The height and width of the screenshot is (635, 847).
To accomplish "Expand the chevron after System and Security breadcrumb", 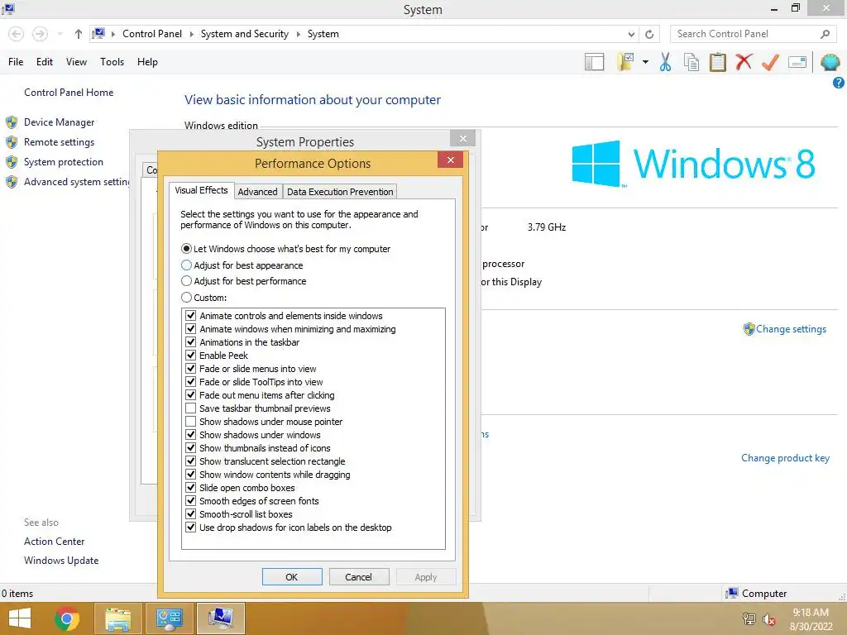I will click(298, 34).
